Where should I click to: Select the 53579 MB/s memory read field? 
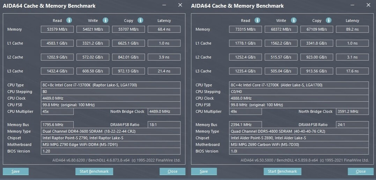57,29
